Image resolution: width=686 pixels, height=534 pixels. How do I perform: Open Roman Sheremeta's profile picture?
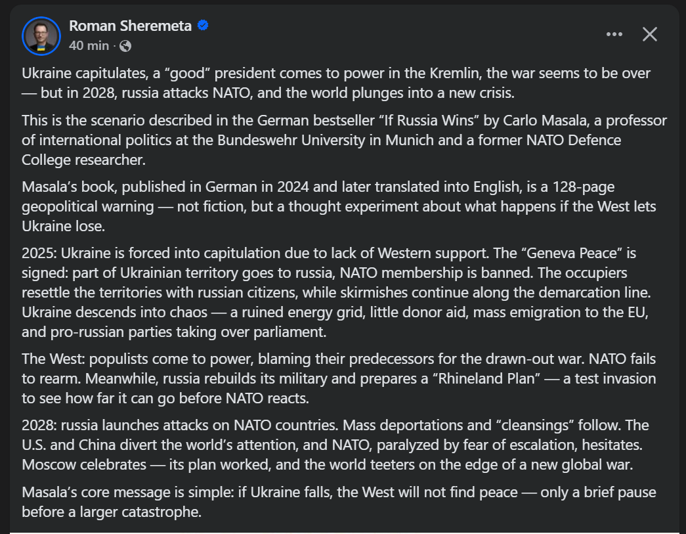click(42, 35)
